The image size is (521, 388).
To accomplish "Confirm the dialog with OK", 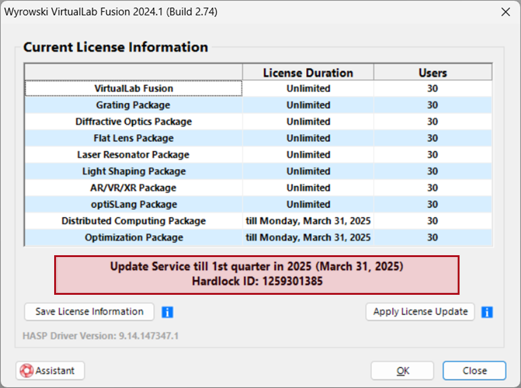I will click(402, 371).
